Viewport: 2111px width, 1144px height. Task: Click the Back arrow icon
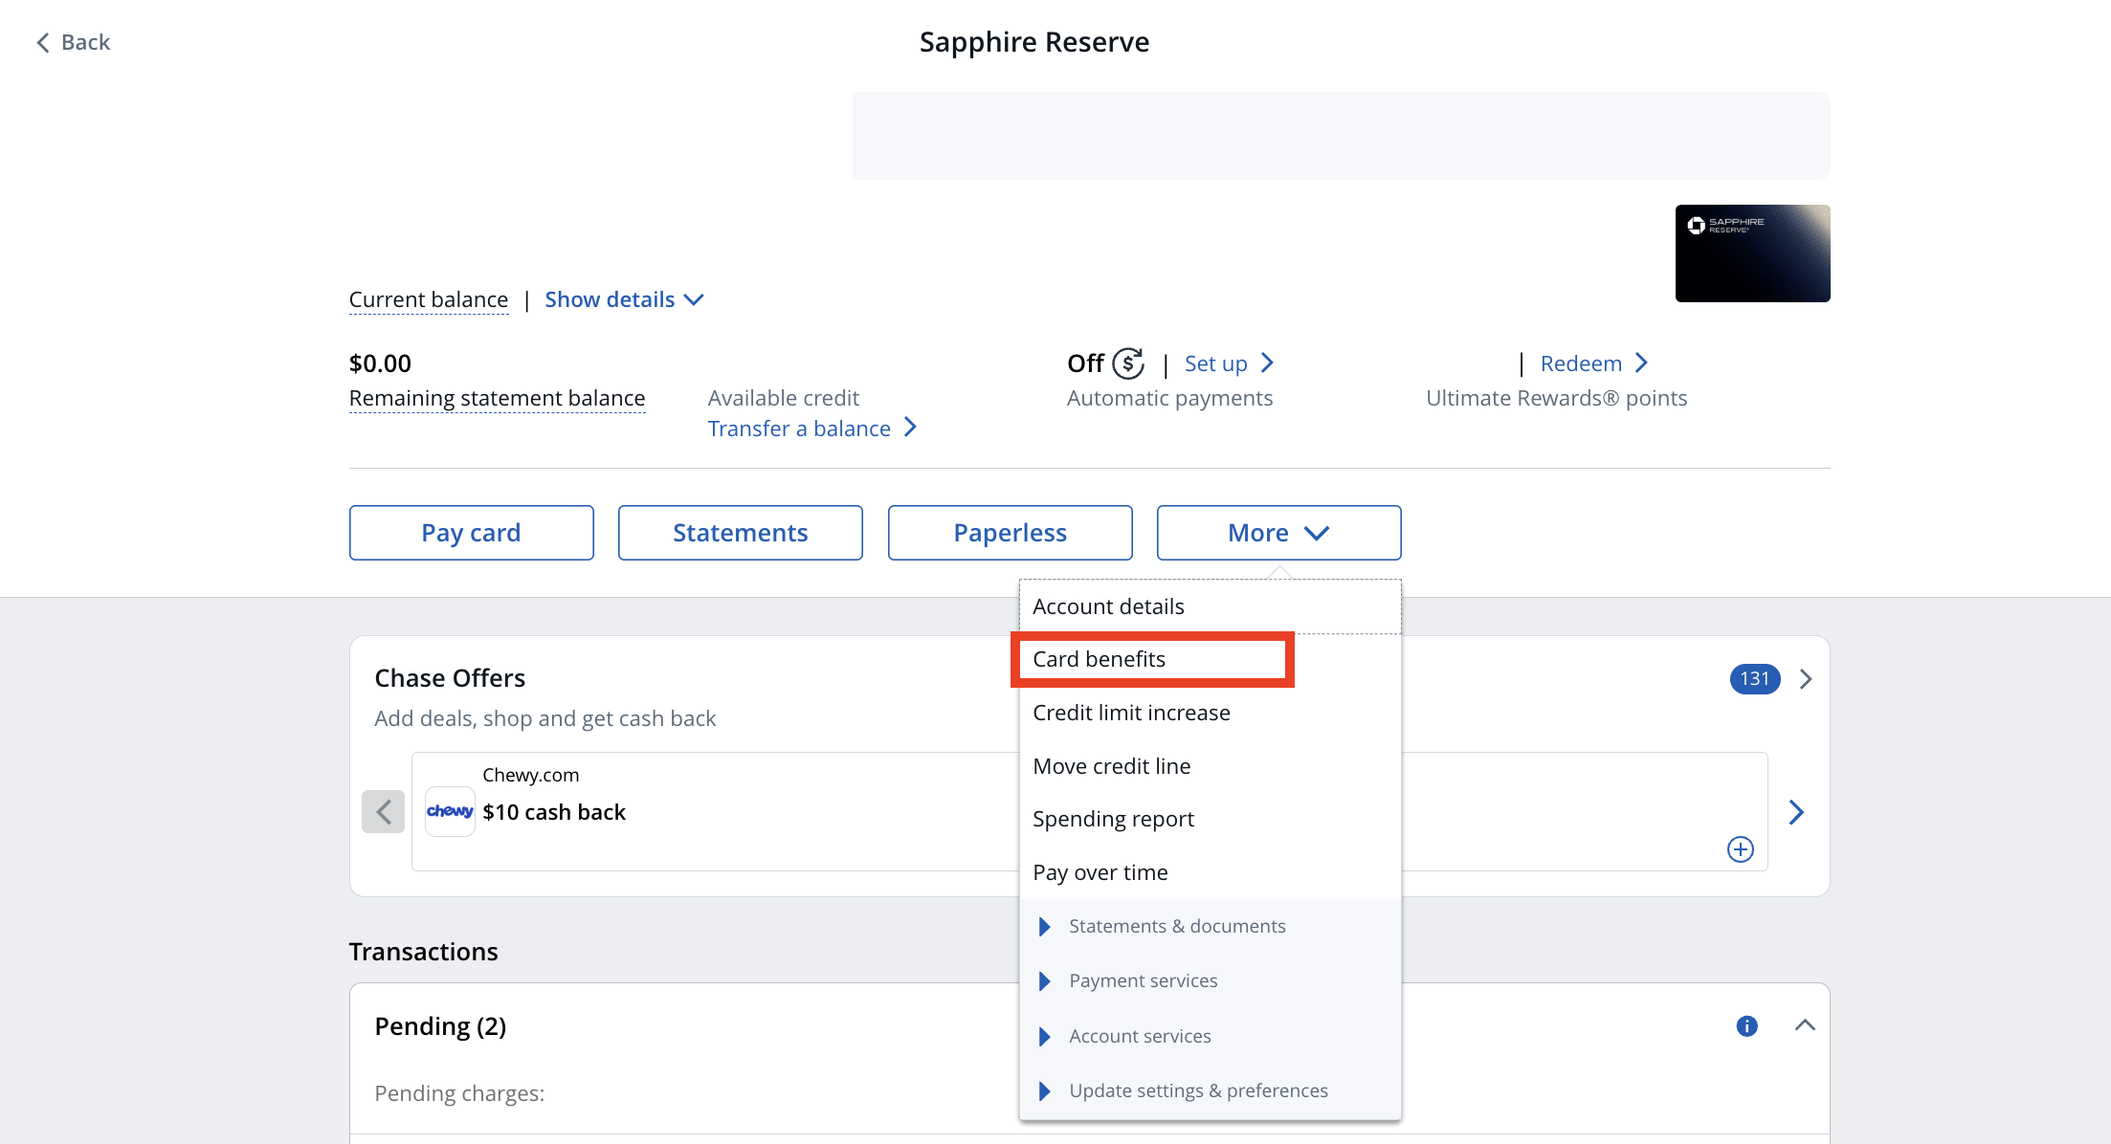coord(43,42)
